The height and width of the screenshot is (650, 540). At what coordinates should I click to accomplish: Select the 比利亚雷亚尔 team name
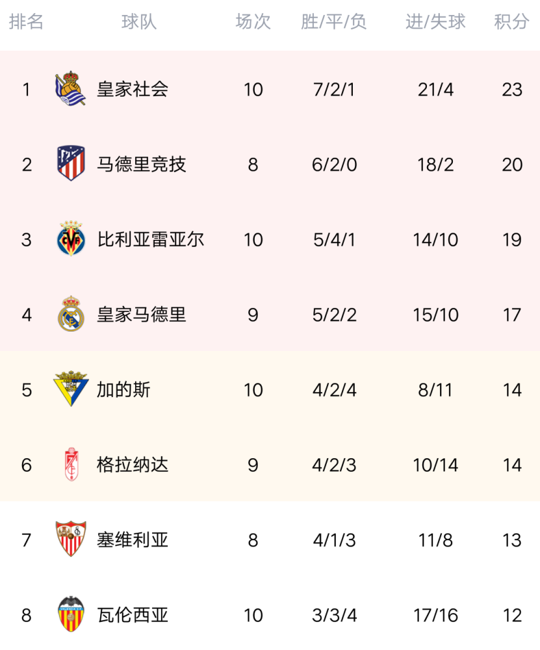click(x=151, y=239)
